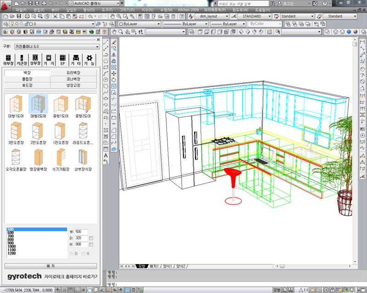Select the Erase tool in modify toolbar
The height and width of the screenshot is (293, 367).
[x=114, y=42]
